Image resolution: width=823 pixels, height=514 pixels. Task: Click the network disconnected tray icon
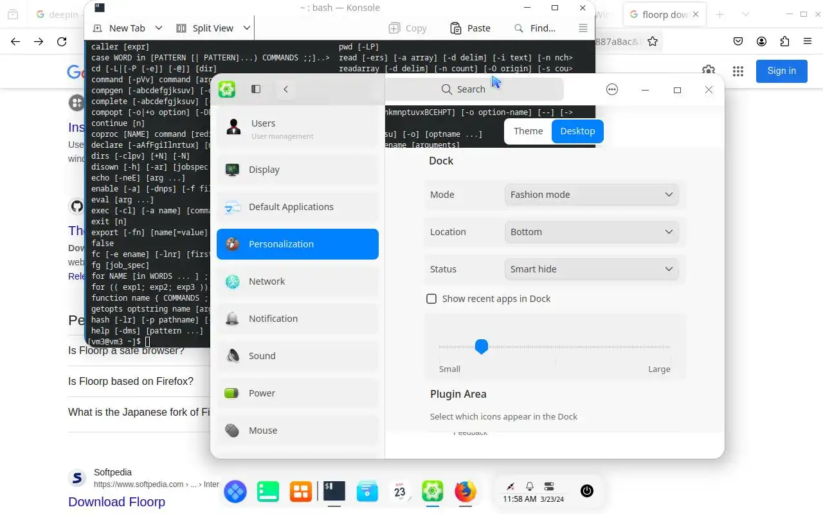[511, 486]
